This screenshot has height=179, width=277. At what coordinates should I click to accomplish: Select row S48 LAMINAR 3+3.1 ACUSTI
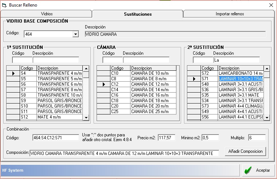coord(241,84)
